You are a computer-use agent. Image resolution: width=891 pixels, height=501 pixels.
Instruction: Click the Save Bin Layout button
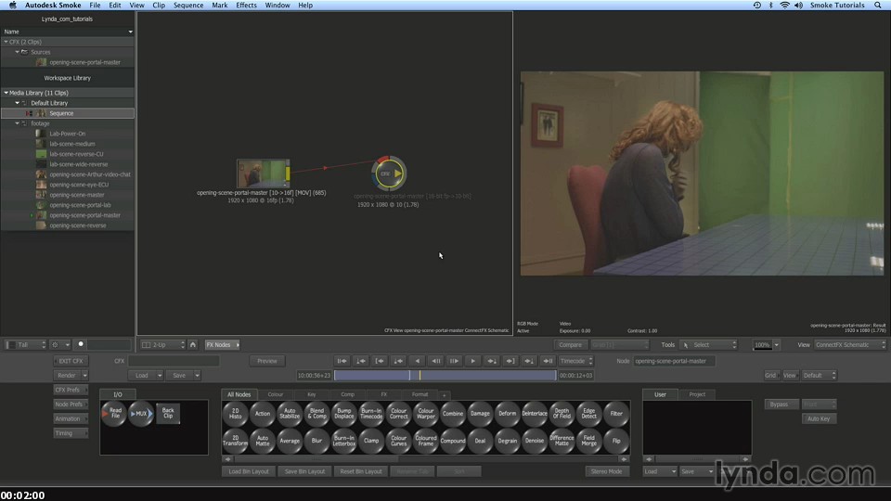[x=304, y=471]
